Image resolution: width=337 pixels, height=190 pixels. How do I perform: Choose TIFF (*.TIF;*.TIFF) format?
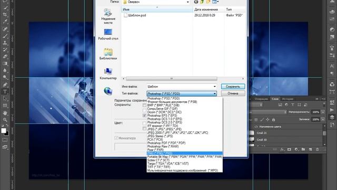(185, 167)
